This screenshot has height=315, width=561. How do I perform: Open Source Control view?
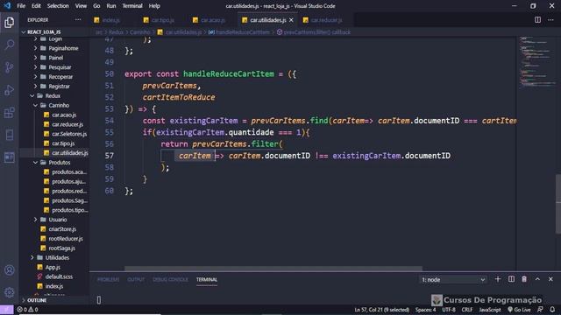pyautogui.click(x=10, y=67)
